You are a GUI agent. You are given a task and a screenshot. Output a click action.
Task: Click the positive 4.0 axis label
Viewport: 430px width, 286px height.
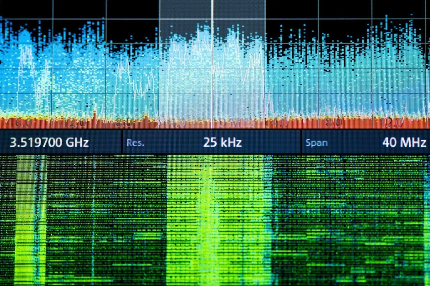tap(279, 123)
